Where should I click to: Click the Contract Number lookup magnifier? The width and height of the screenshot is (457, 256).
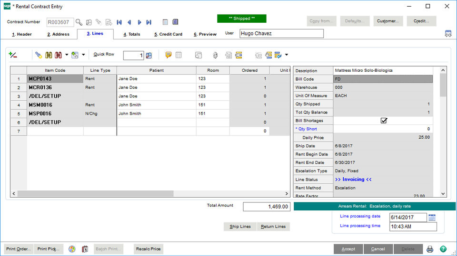pos(79,22)
